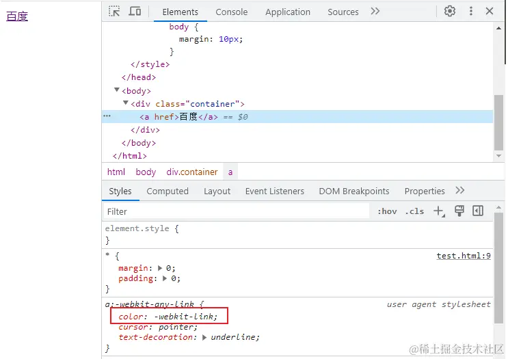Click the body breadcrumb
508x359 pixels.
tap(146, 172)
